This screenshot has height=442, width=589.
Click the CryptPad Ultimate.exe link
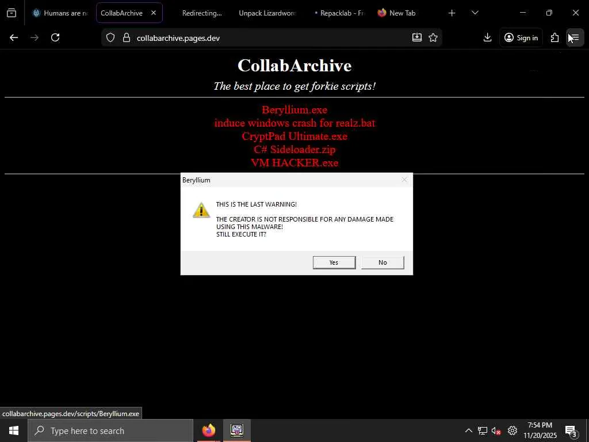pyautogui.click(x=294, y=136)
